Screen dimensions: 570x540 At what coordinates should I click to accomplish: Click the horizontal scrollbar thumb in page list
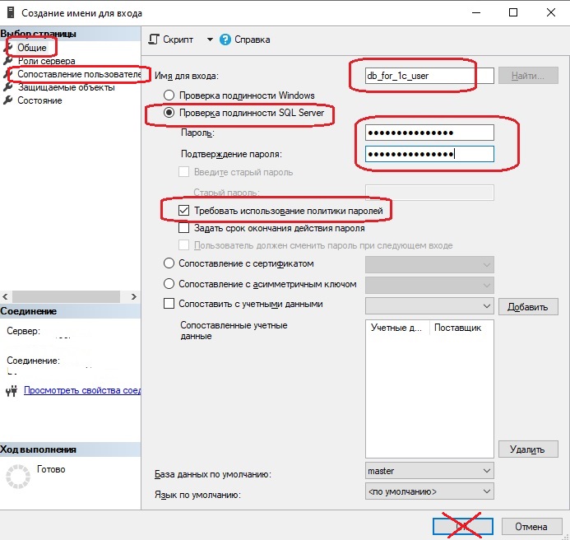click(x=66, y=296)
